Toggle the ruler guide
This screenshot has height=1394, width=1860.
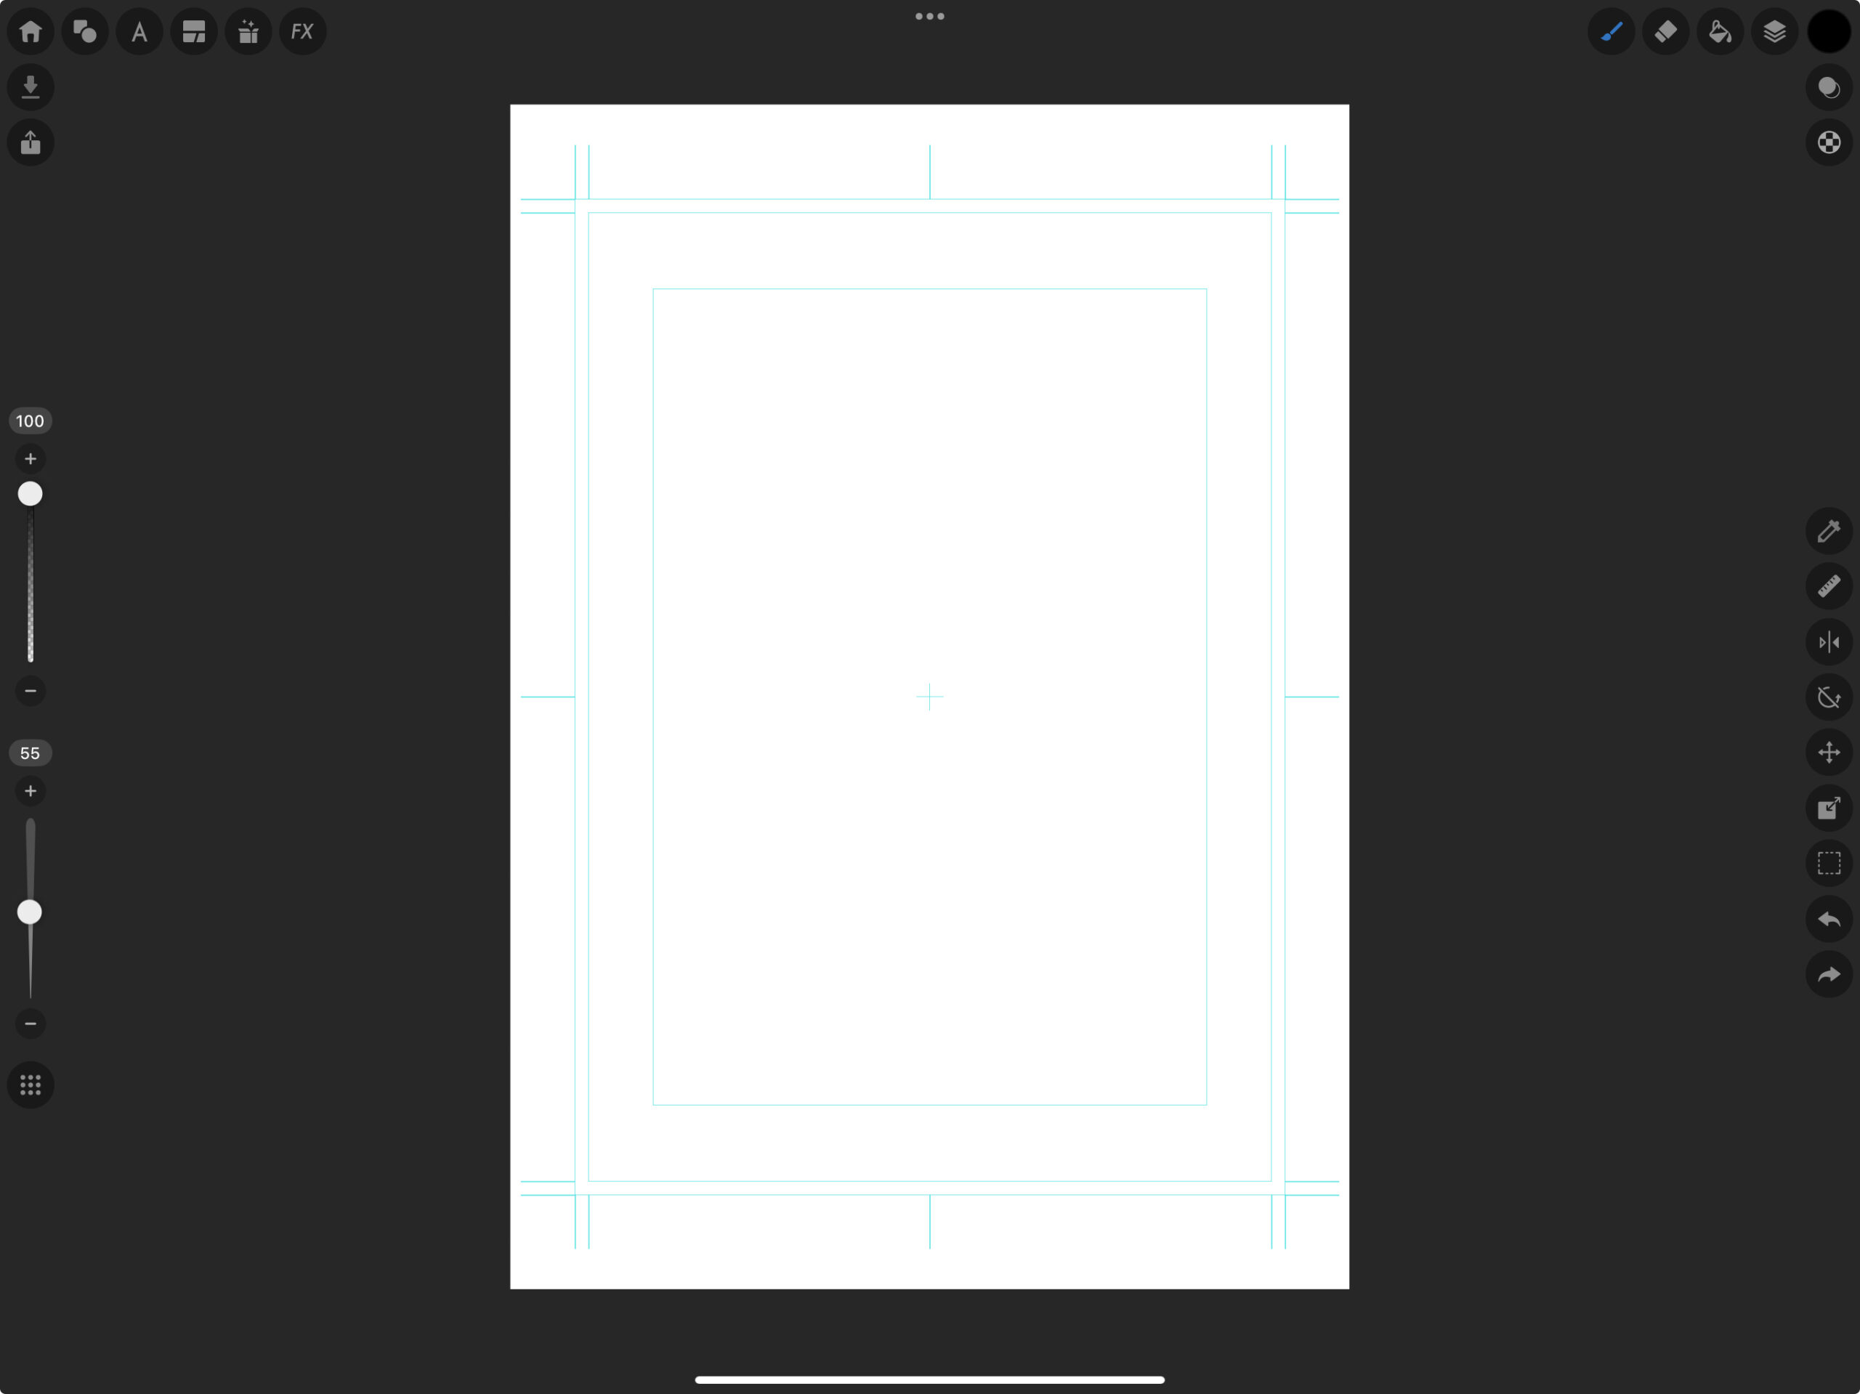click(x=1828, y=586)
